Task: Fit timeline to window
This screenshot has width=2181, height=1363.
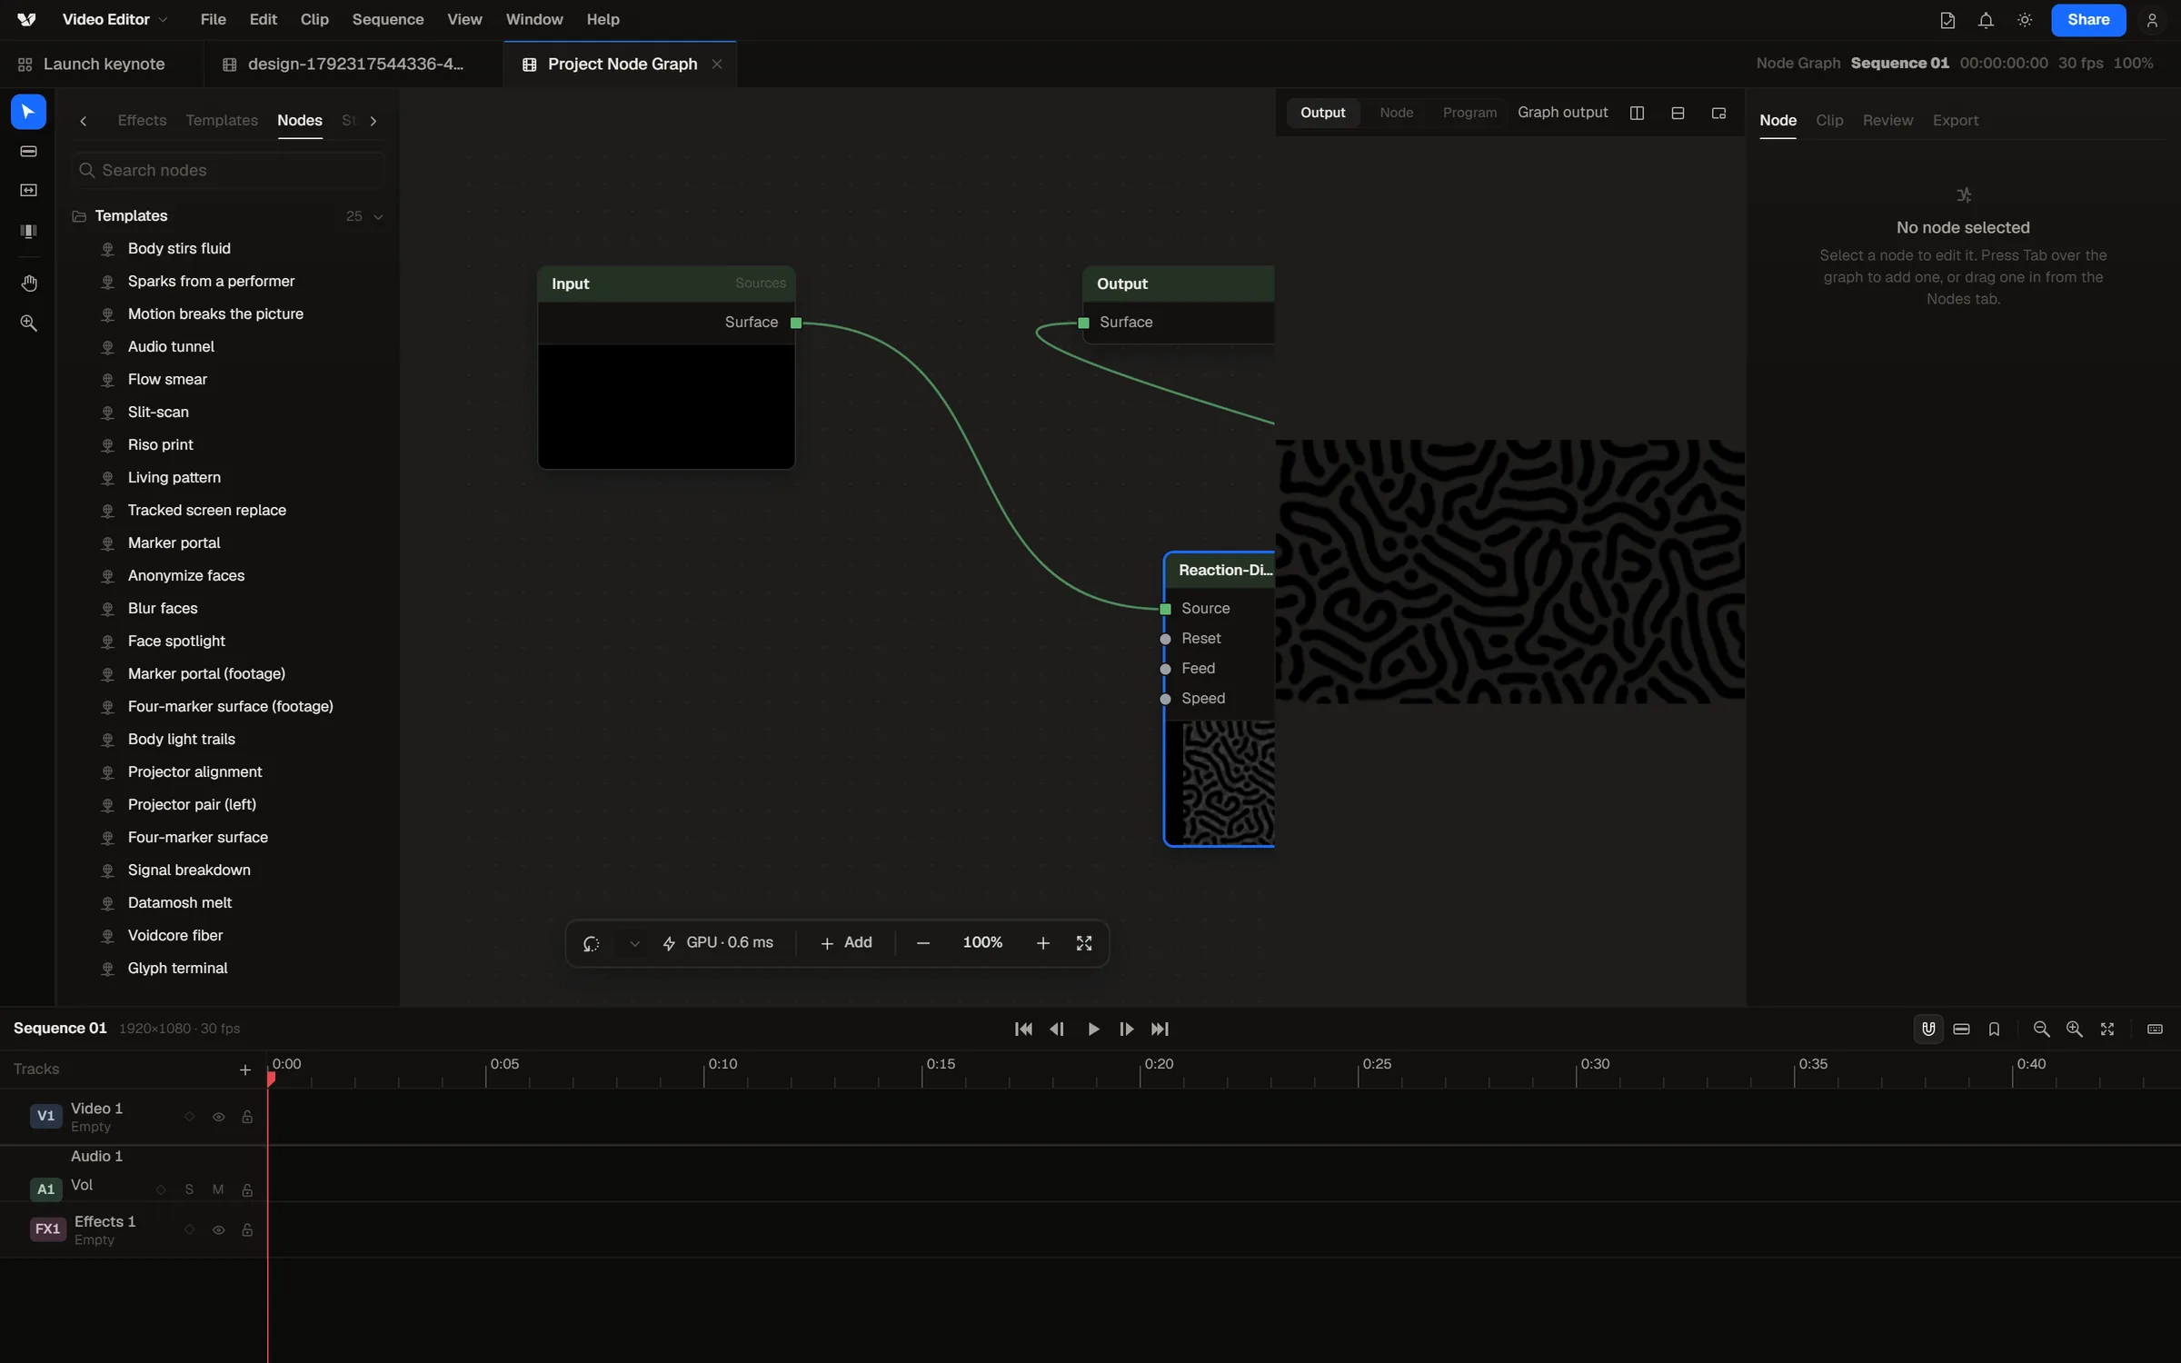Action: (x=2107, y=1029)
